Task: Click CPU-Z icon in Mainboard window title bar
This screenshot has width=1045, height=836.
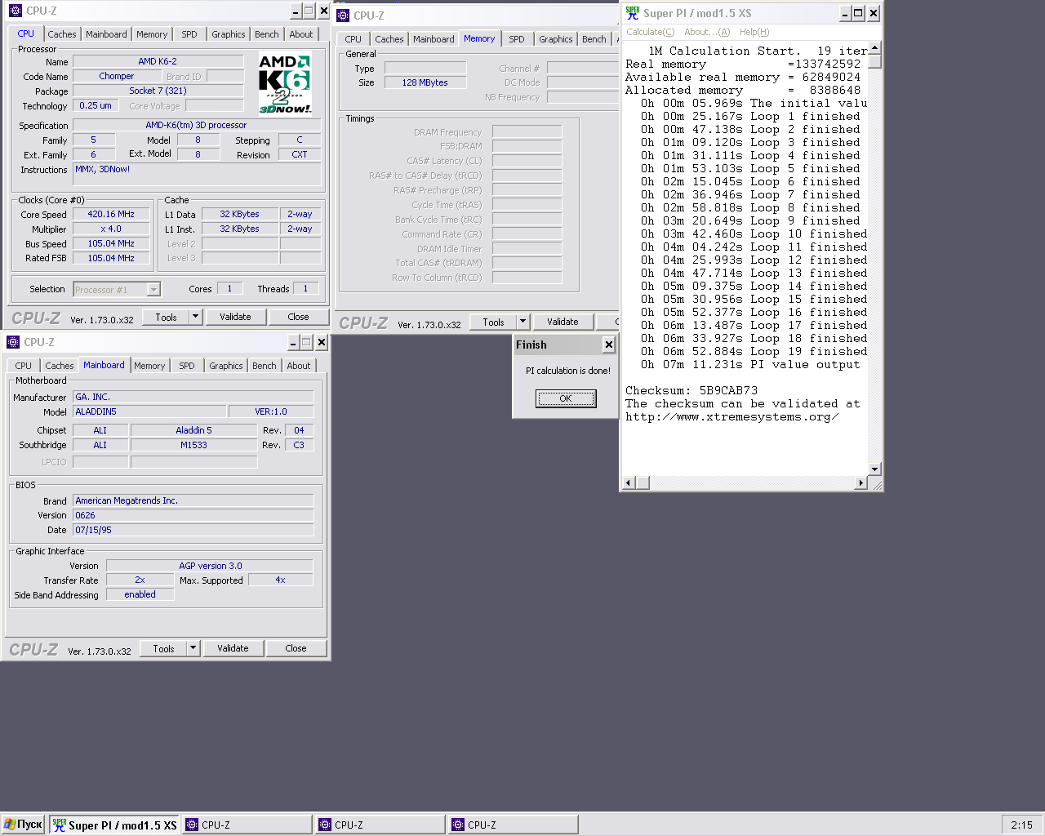Action: 13,342
